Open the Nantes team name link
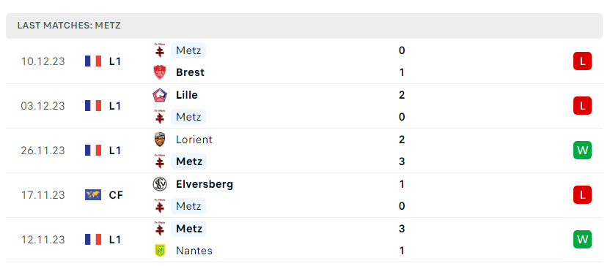610x266 pixels. 194,251
